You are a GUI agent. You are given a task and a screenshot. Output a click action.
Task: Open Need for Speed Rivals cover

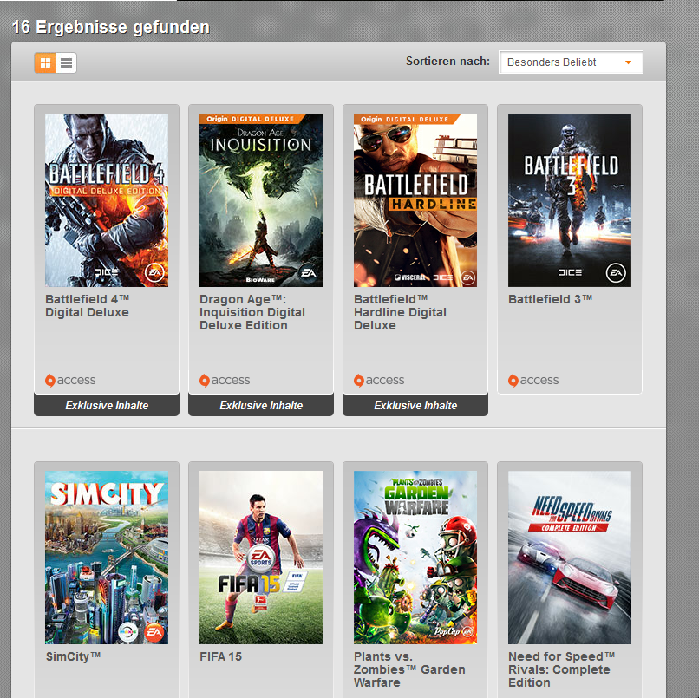pos(570,558)
